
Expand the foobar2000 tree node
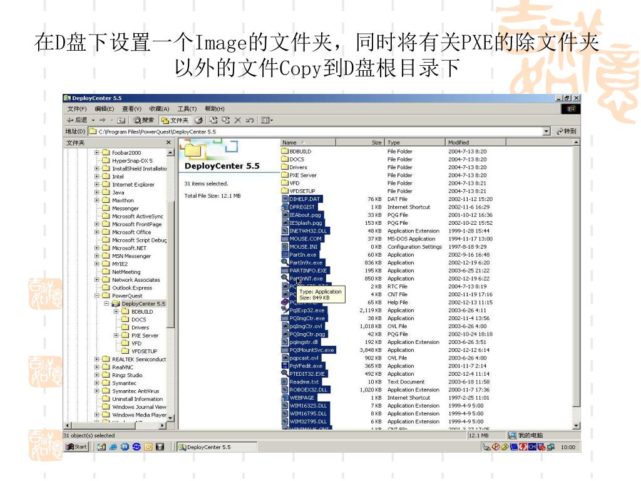tap(97, 153)
